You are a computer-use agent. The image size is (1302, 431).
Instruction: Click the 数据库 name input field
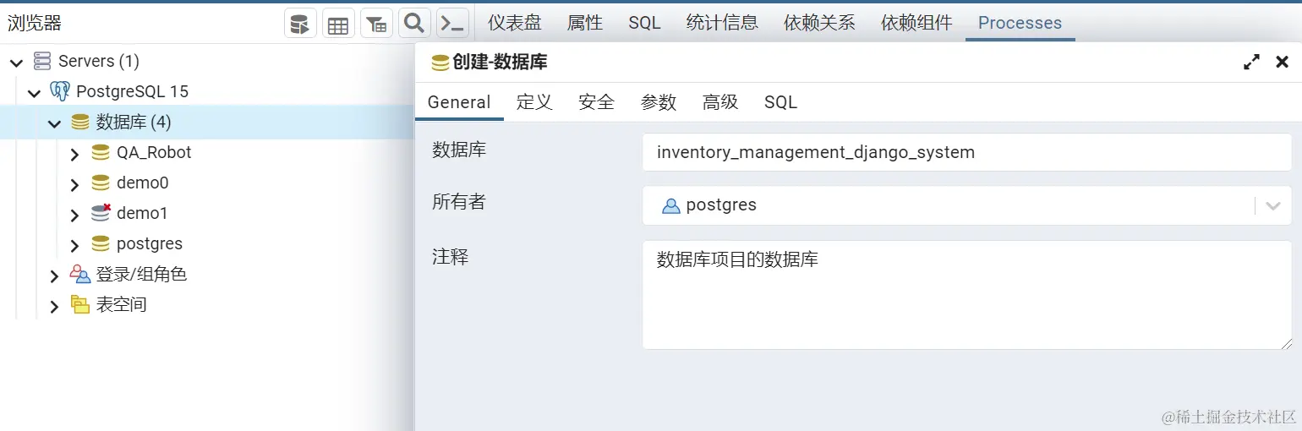[967, 152]
